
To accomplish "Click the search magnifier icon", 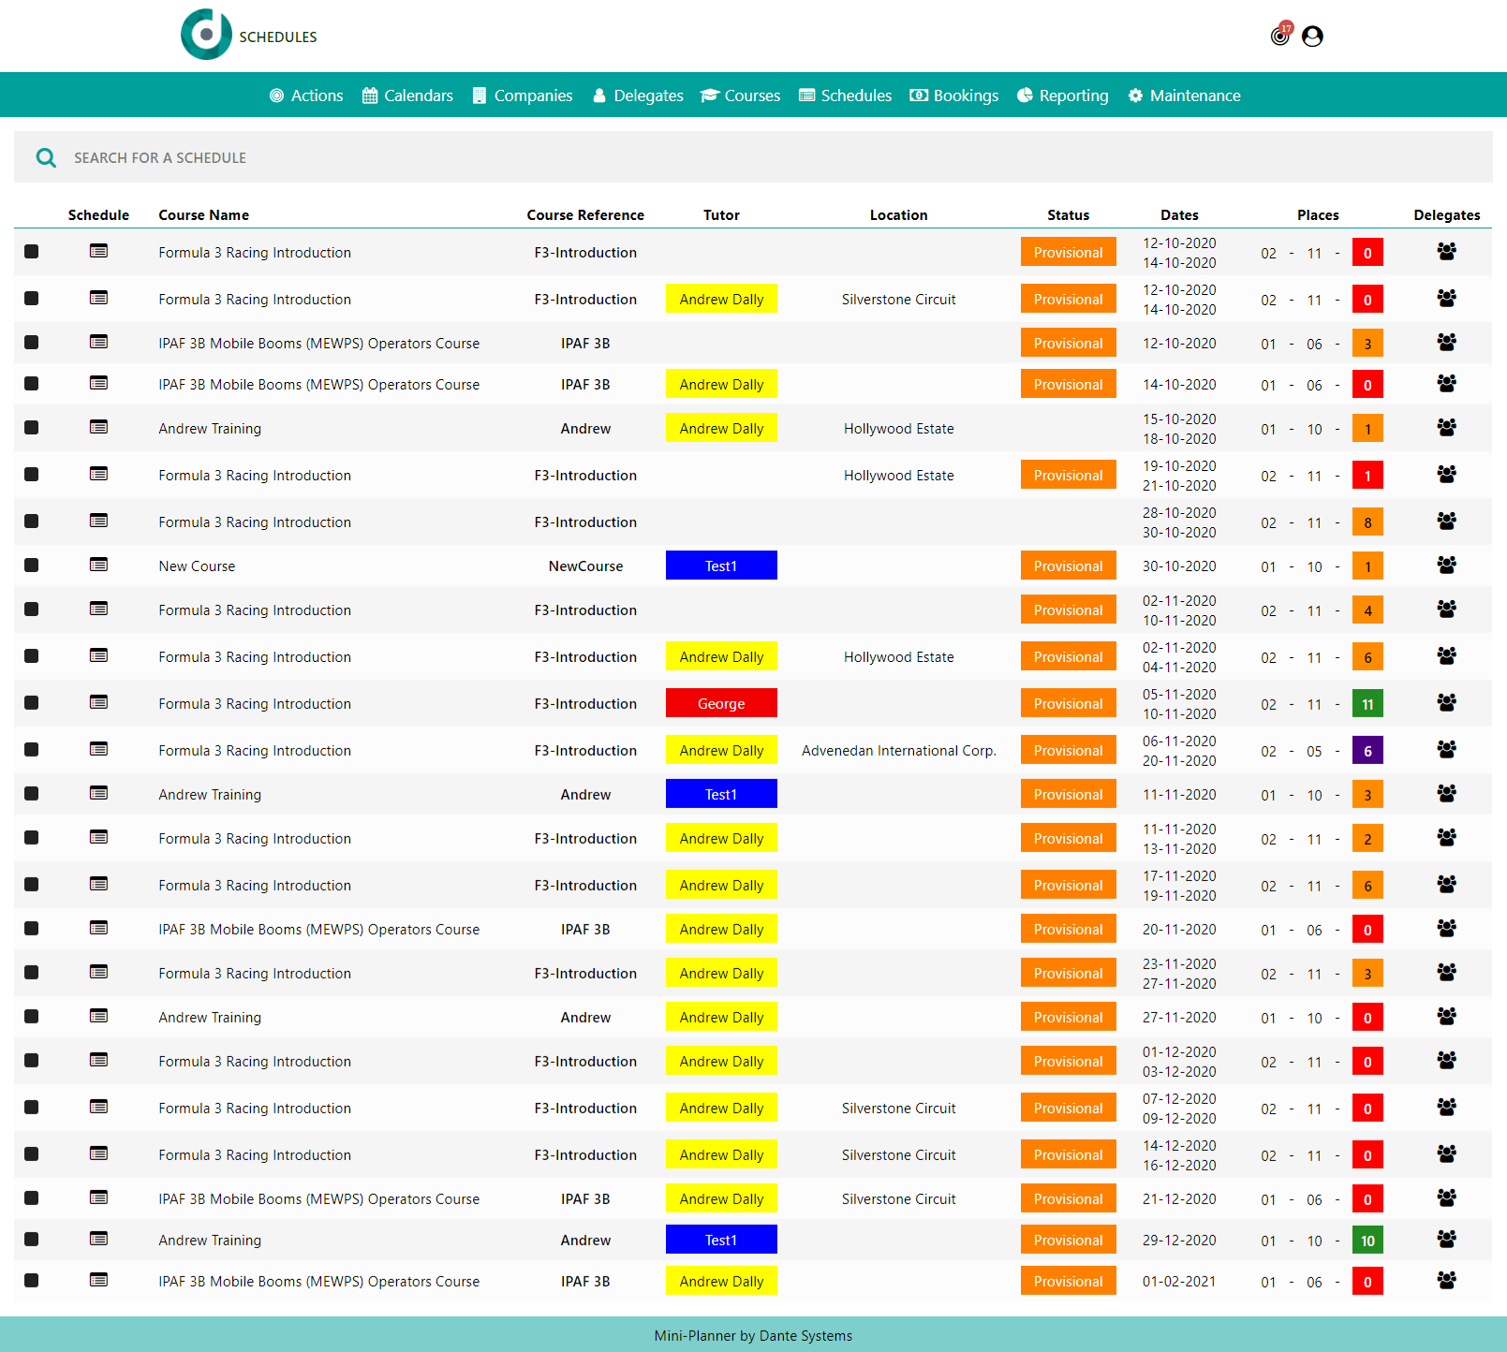I will (45, 157).
